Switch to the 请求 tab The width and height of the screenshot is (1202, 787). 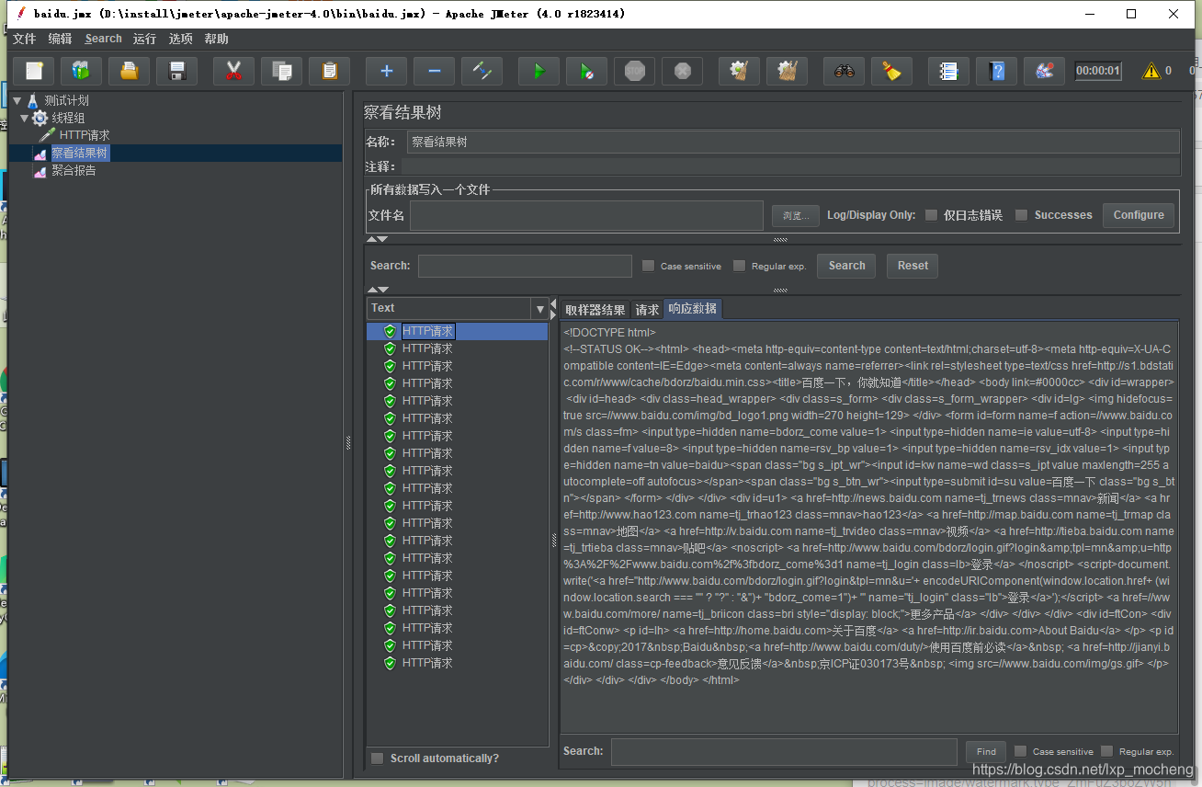(647, 310)
